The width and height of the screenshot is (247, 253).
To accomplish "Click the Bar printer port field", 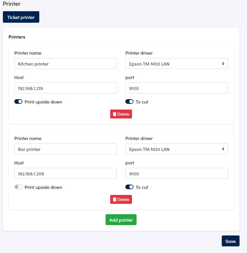I will tap(177, 173).
